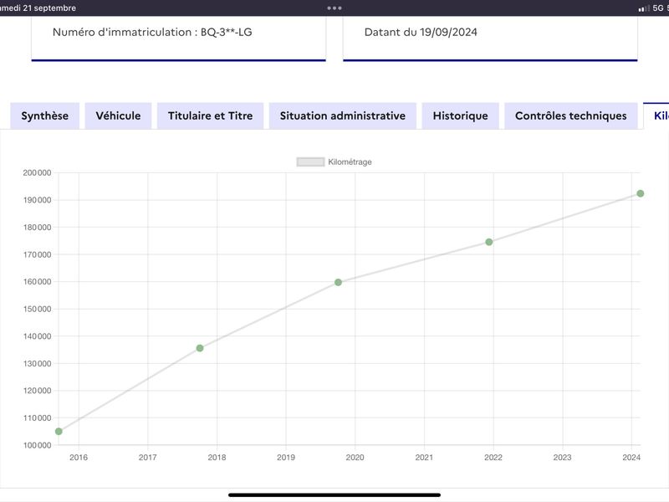The image size is (669, 502).
Task: Click the data point near 175000 km in late 2021
Action: pyautogui.click(x=489, y=242)
